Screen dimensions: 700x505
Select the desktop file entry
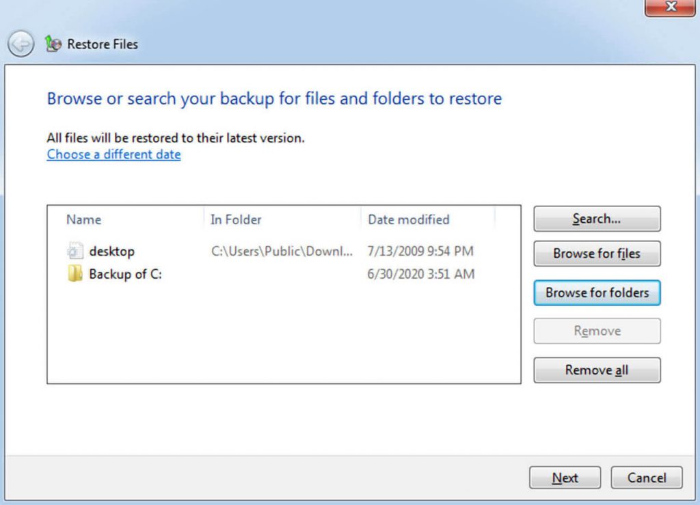pos(111,251)
